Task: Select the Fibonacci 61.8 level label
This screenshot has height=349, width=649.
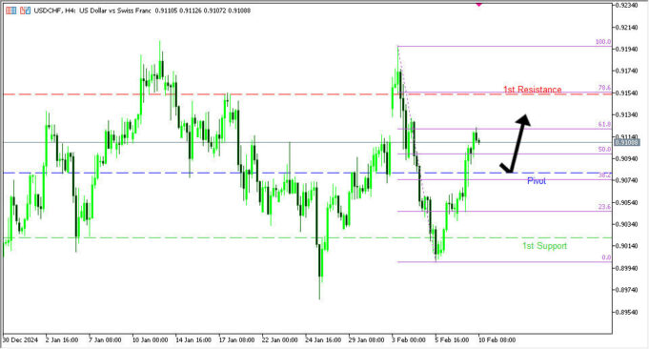Action: point(605,124)
